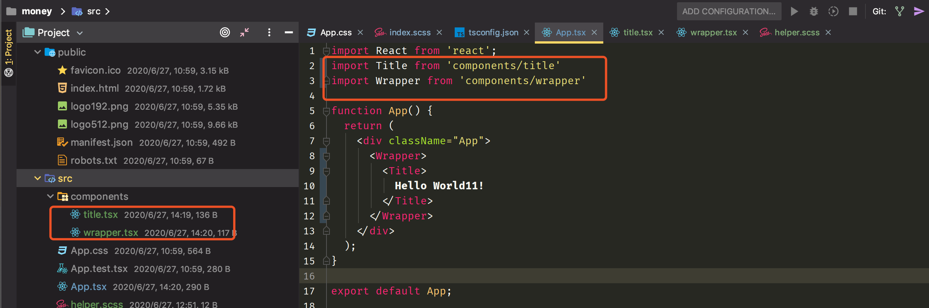This screenshot has height=308, width=929.
Task: Select logo192.png in project tree
Action: pyautogui.click(x=99, y=106)
